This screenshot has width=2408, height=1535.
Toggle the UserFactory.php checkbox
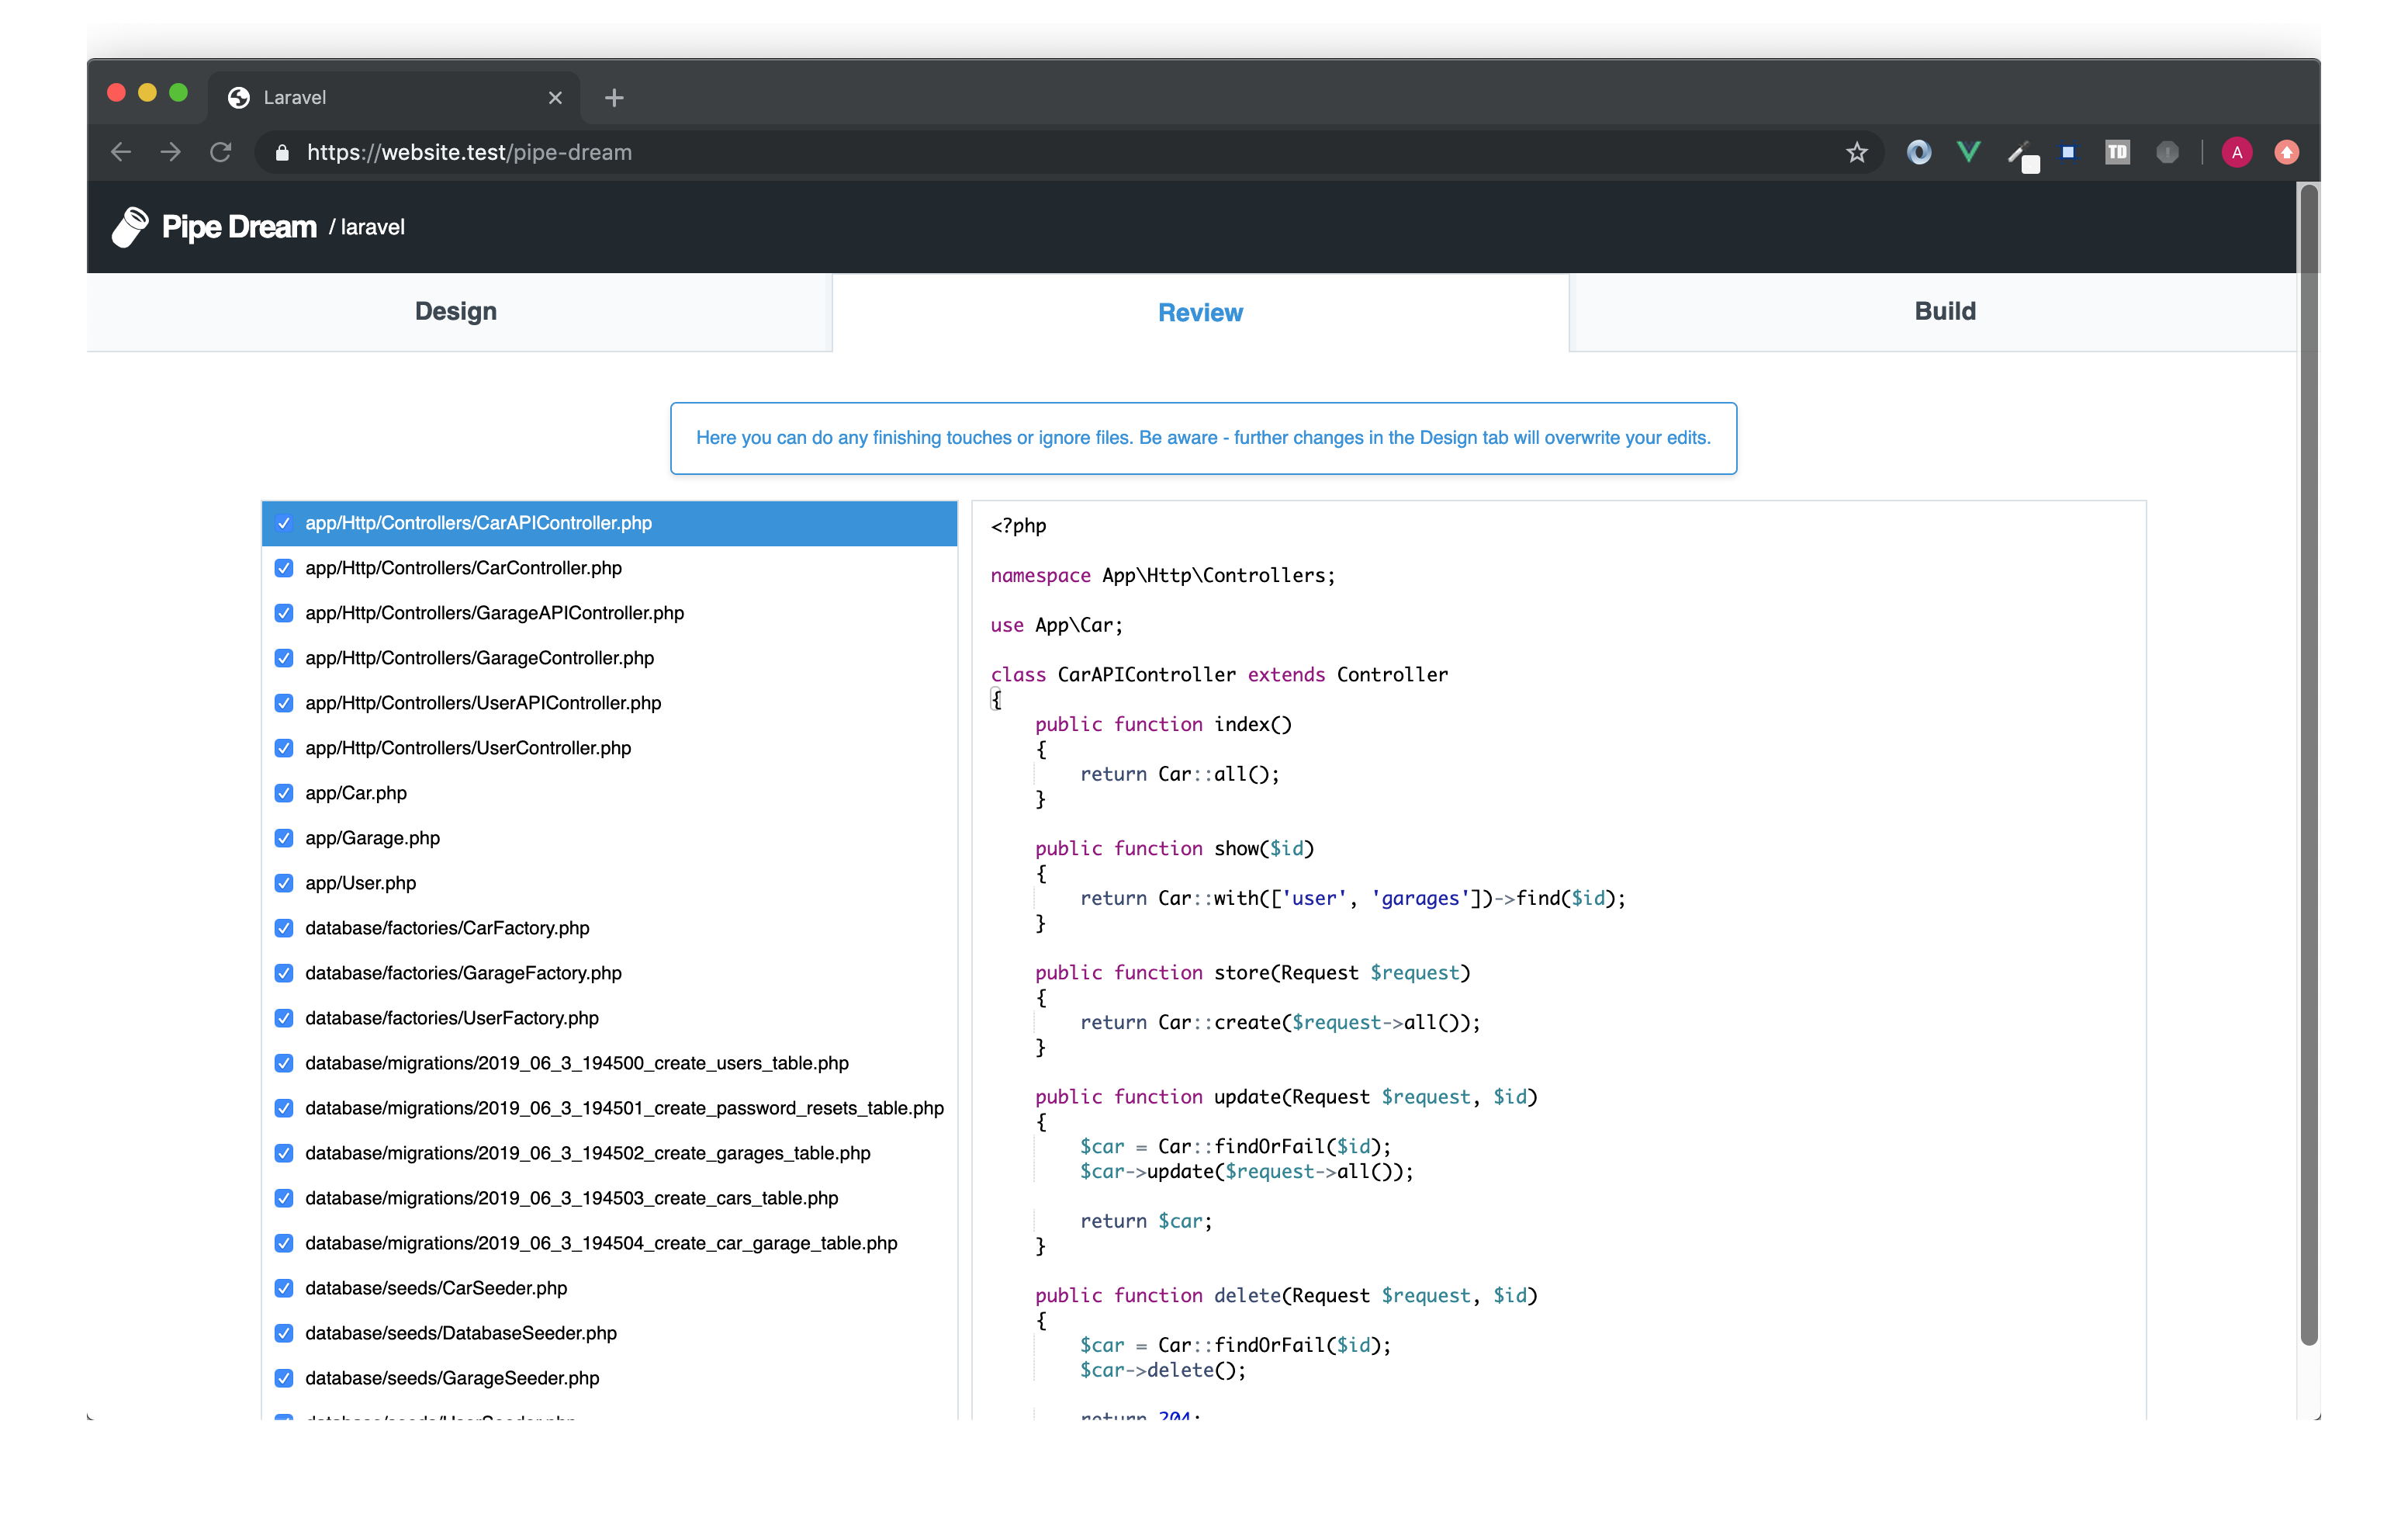[284, 1017]
